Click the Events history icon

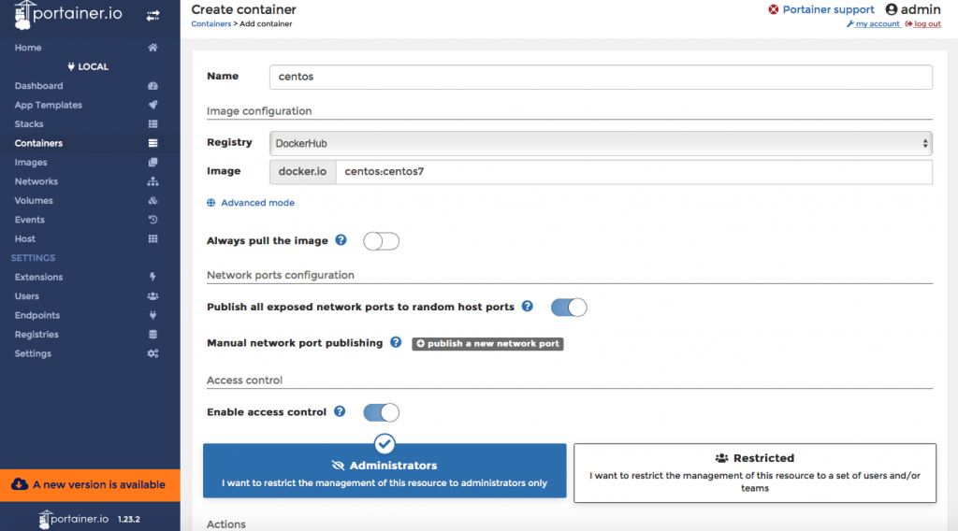(x=152, y=220)
